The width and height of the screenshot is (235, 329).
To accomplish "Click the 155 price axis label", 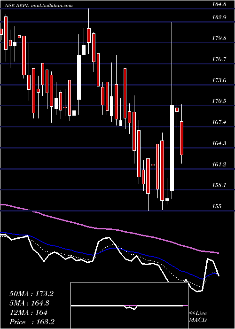I will (x=217, y=206).
